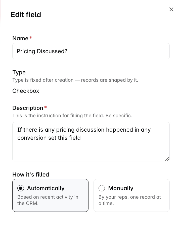Screen dimensions: 181x233
Task: Click the 'Name' field label
Action: (x=20, y=38)
